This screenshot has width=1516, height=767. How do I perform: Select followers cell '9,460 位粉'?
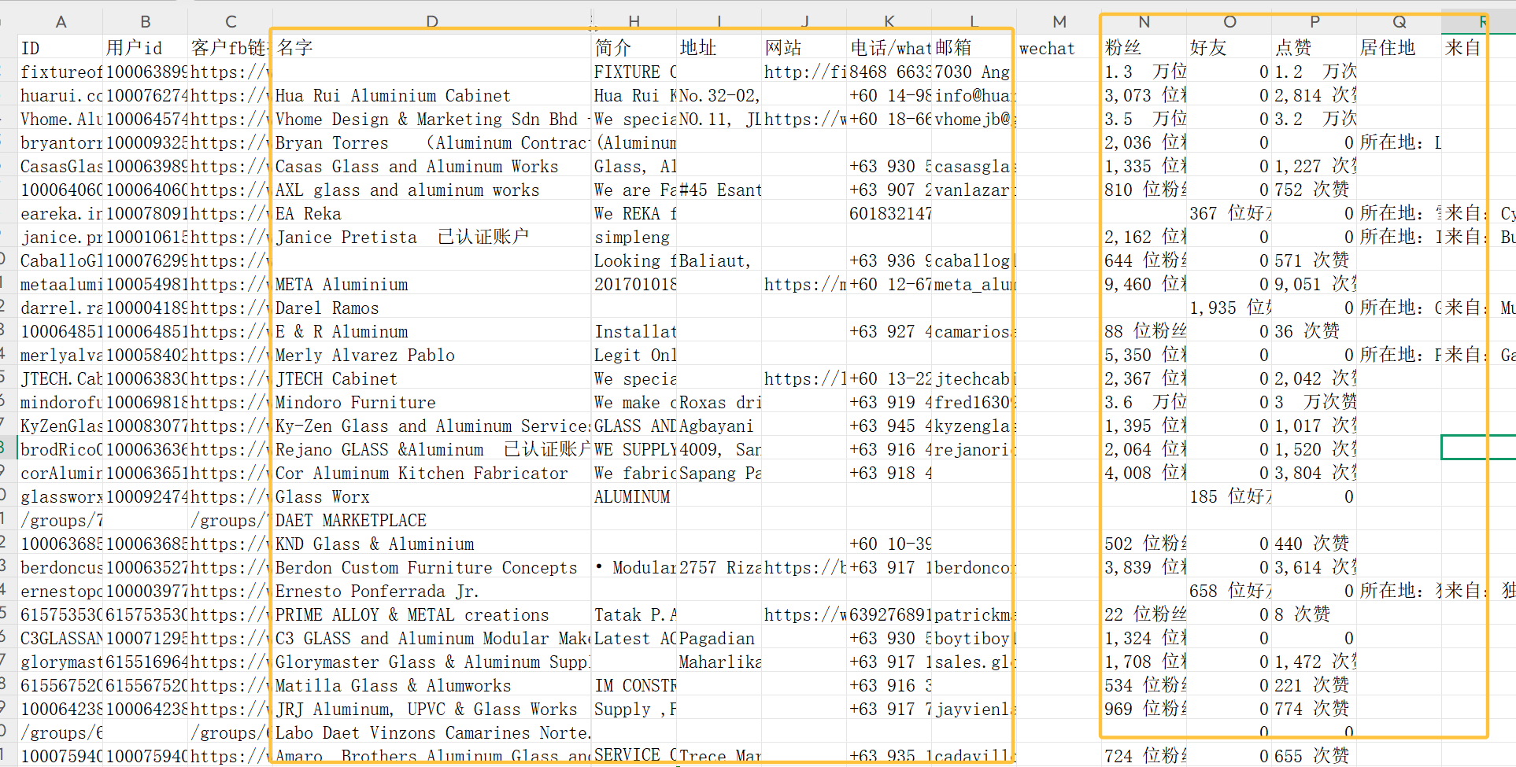tap(1144, 284)
